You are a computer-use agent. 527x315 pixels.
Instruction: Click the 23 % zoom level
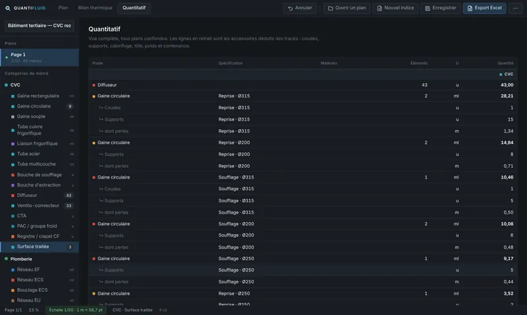pyautogui.click(x=34, y=310)
